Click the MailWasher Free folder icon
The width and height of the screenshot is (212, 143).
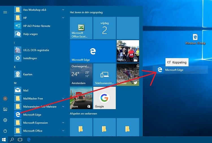click(x=18, y=98)
